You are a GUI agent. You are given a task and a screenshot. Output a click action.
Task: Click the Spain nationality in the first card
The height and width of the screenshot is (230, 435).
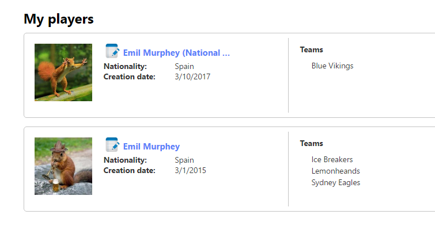tap(184, 67)
